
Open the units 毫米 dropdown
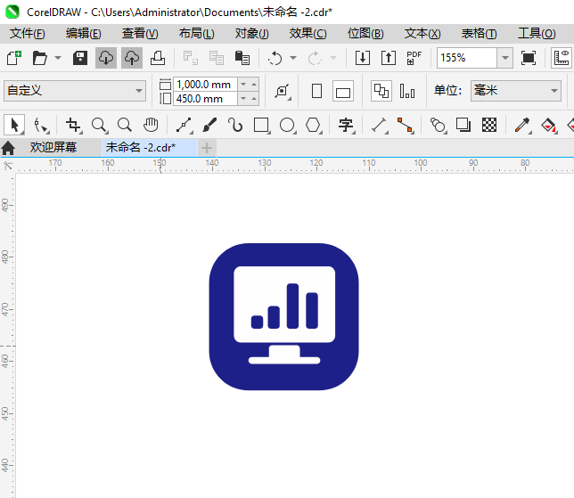tap(516, 90)
